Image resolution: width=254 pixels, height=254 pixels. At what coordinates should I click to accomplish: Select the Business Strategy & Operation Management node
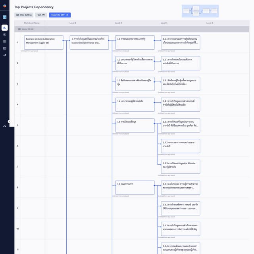(44, 42)
